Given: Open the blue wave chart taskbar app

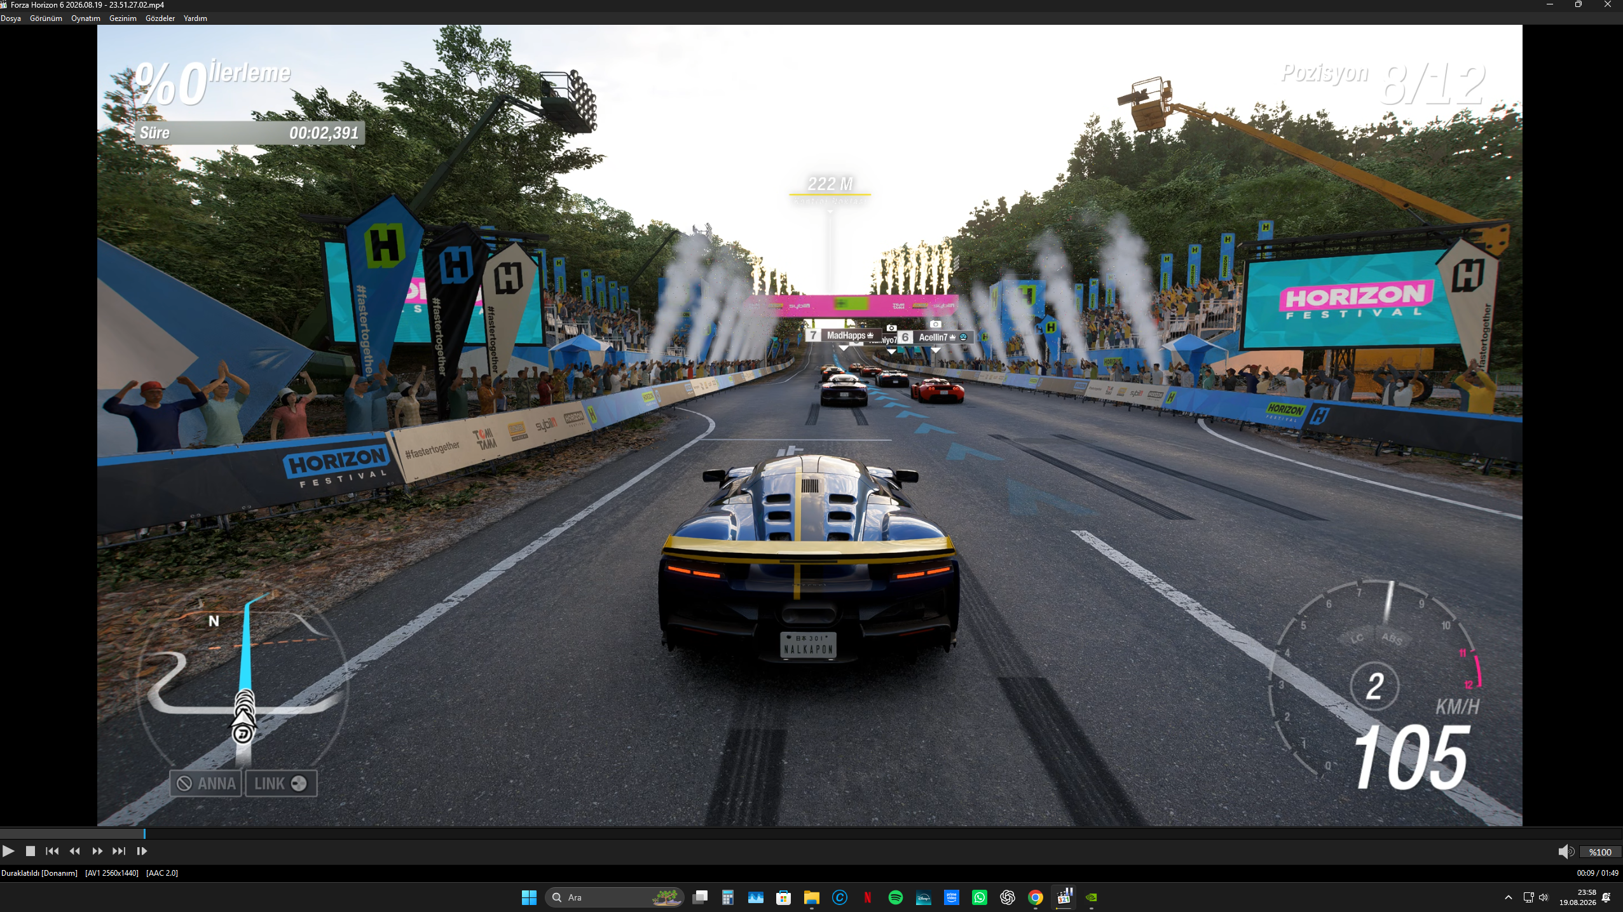Looking at the screenshot, I should 756,897.
